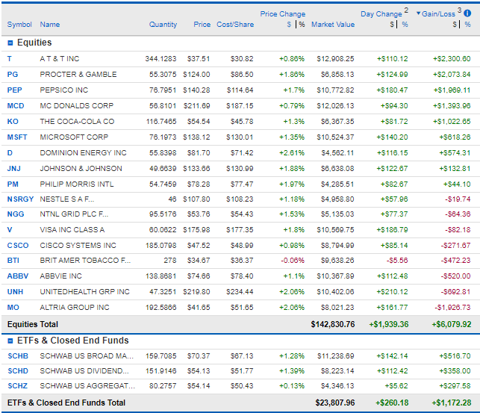
Task: Open the V ticker symbol
Action: (x=10, y=229)
